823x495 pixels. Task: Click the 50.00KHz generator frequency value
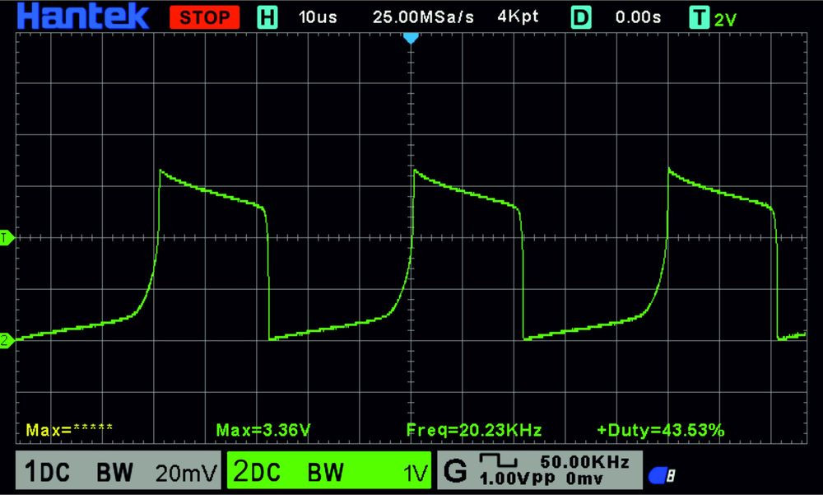tap(584, 461)
